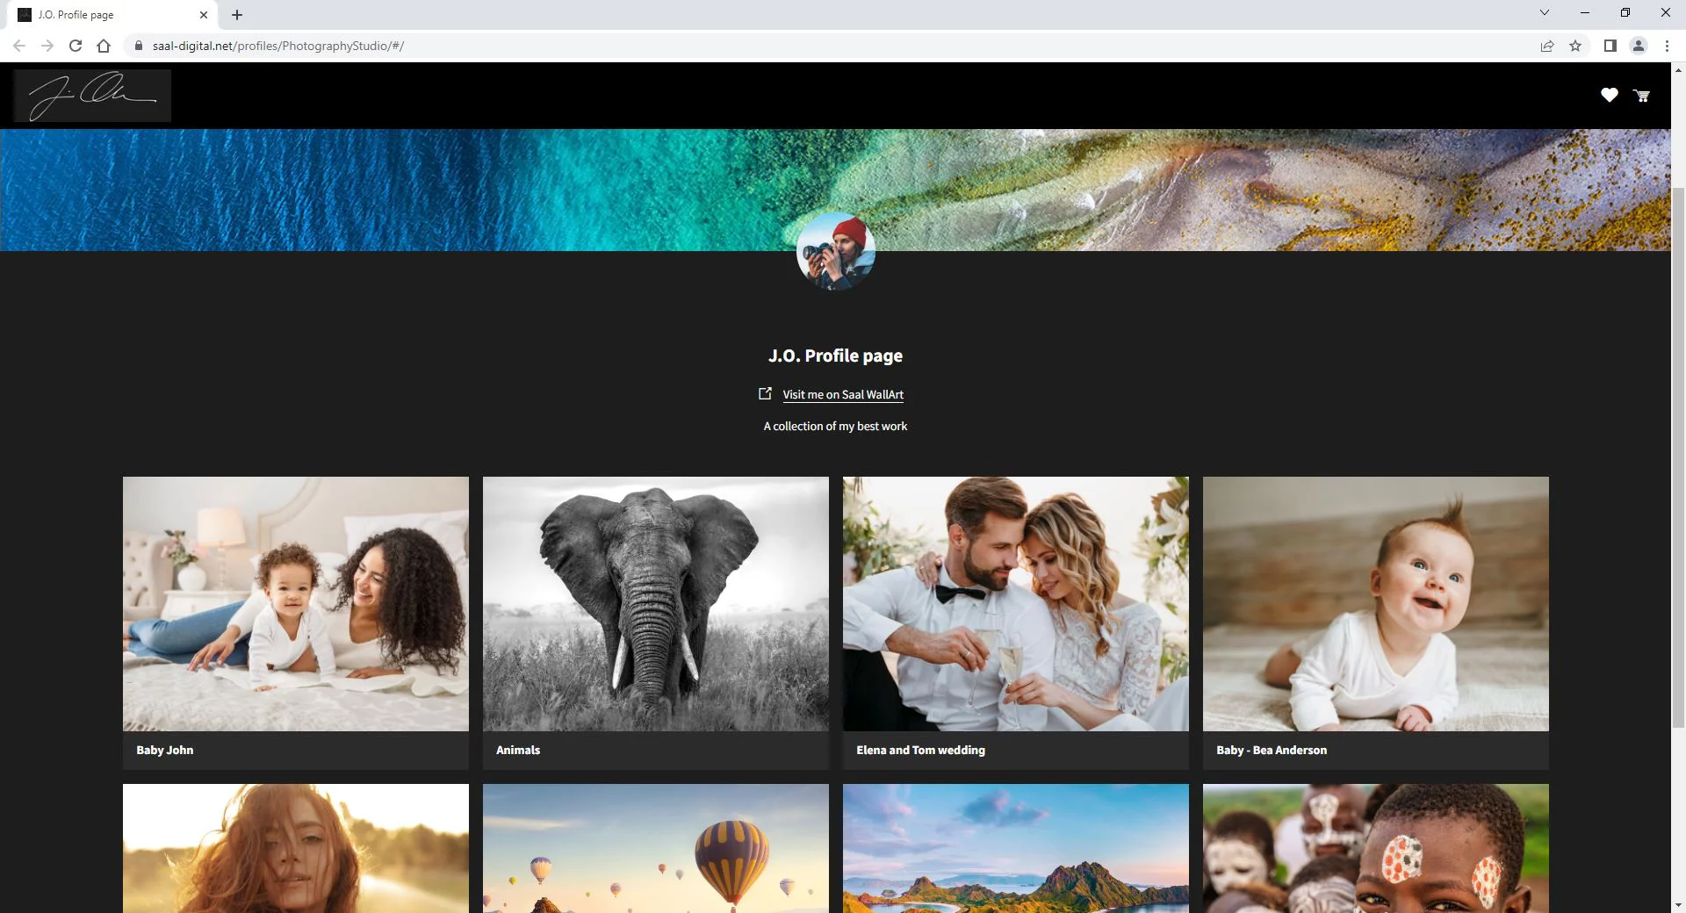Open the shopping cart
Screen dimensions: 1686x913
point(1641,96)
